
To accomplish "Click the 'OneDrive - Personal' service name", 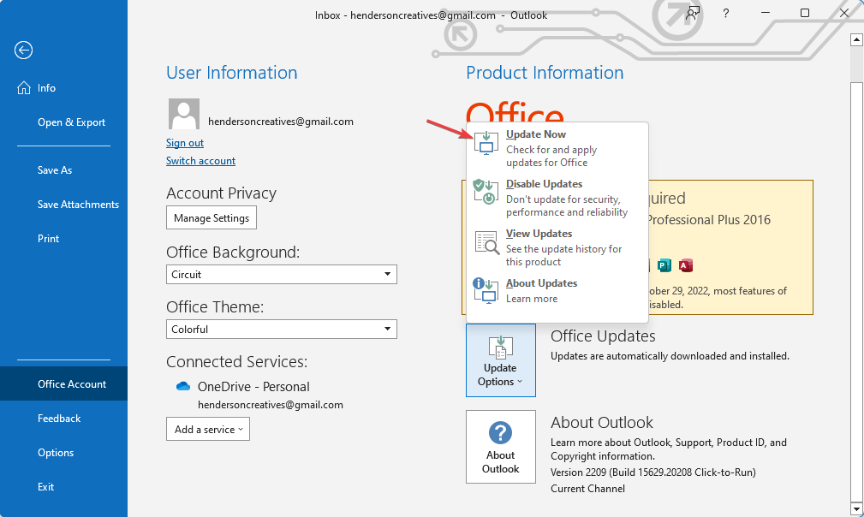I will point(253,387).
